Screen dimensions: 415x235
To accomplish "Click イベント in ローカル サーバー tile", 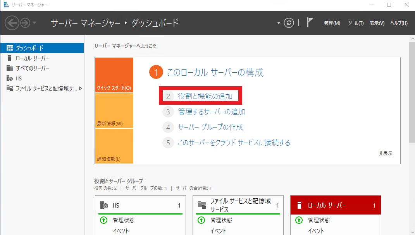I will [316, 231].
